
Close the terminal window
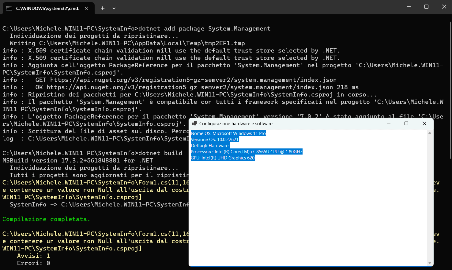tap(444, 7)
